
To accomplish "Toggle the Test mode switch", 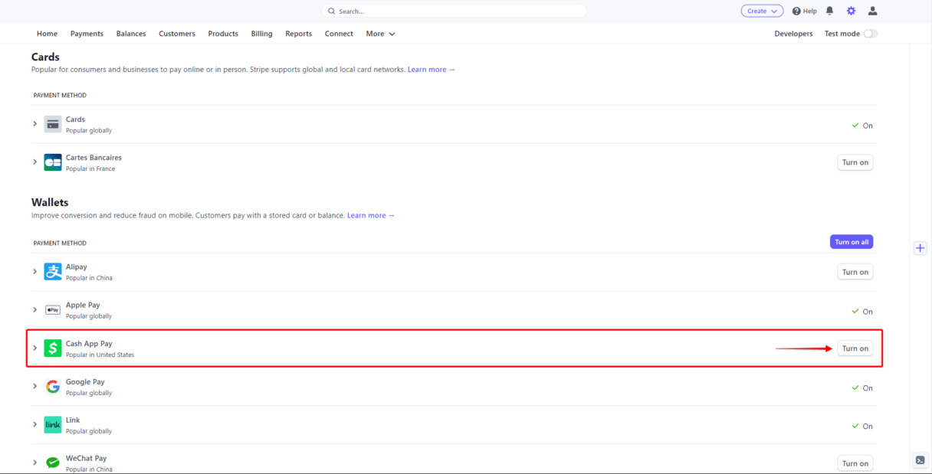I will point(871,34).
